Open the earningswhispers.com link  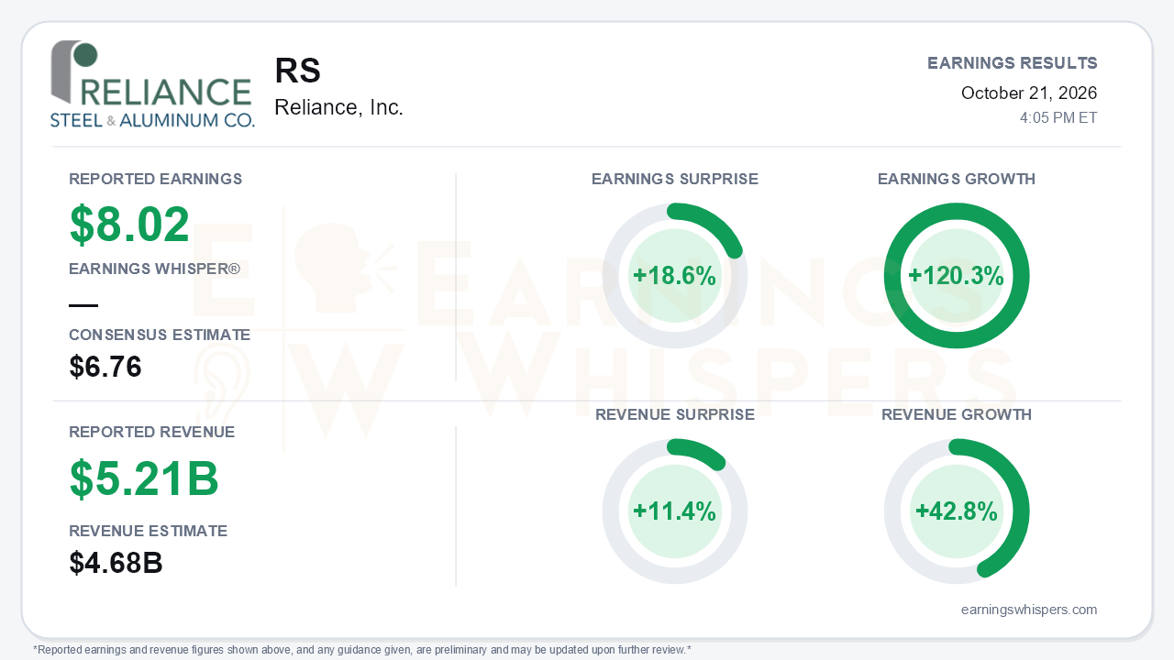click(1029, 610)
